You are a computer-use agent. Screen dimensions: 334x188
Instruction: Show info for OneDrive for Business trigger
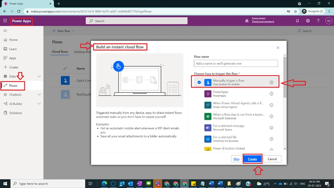tap(271, 139)
